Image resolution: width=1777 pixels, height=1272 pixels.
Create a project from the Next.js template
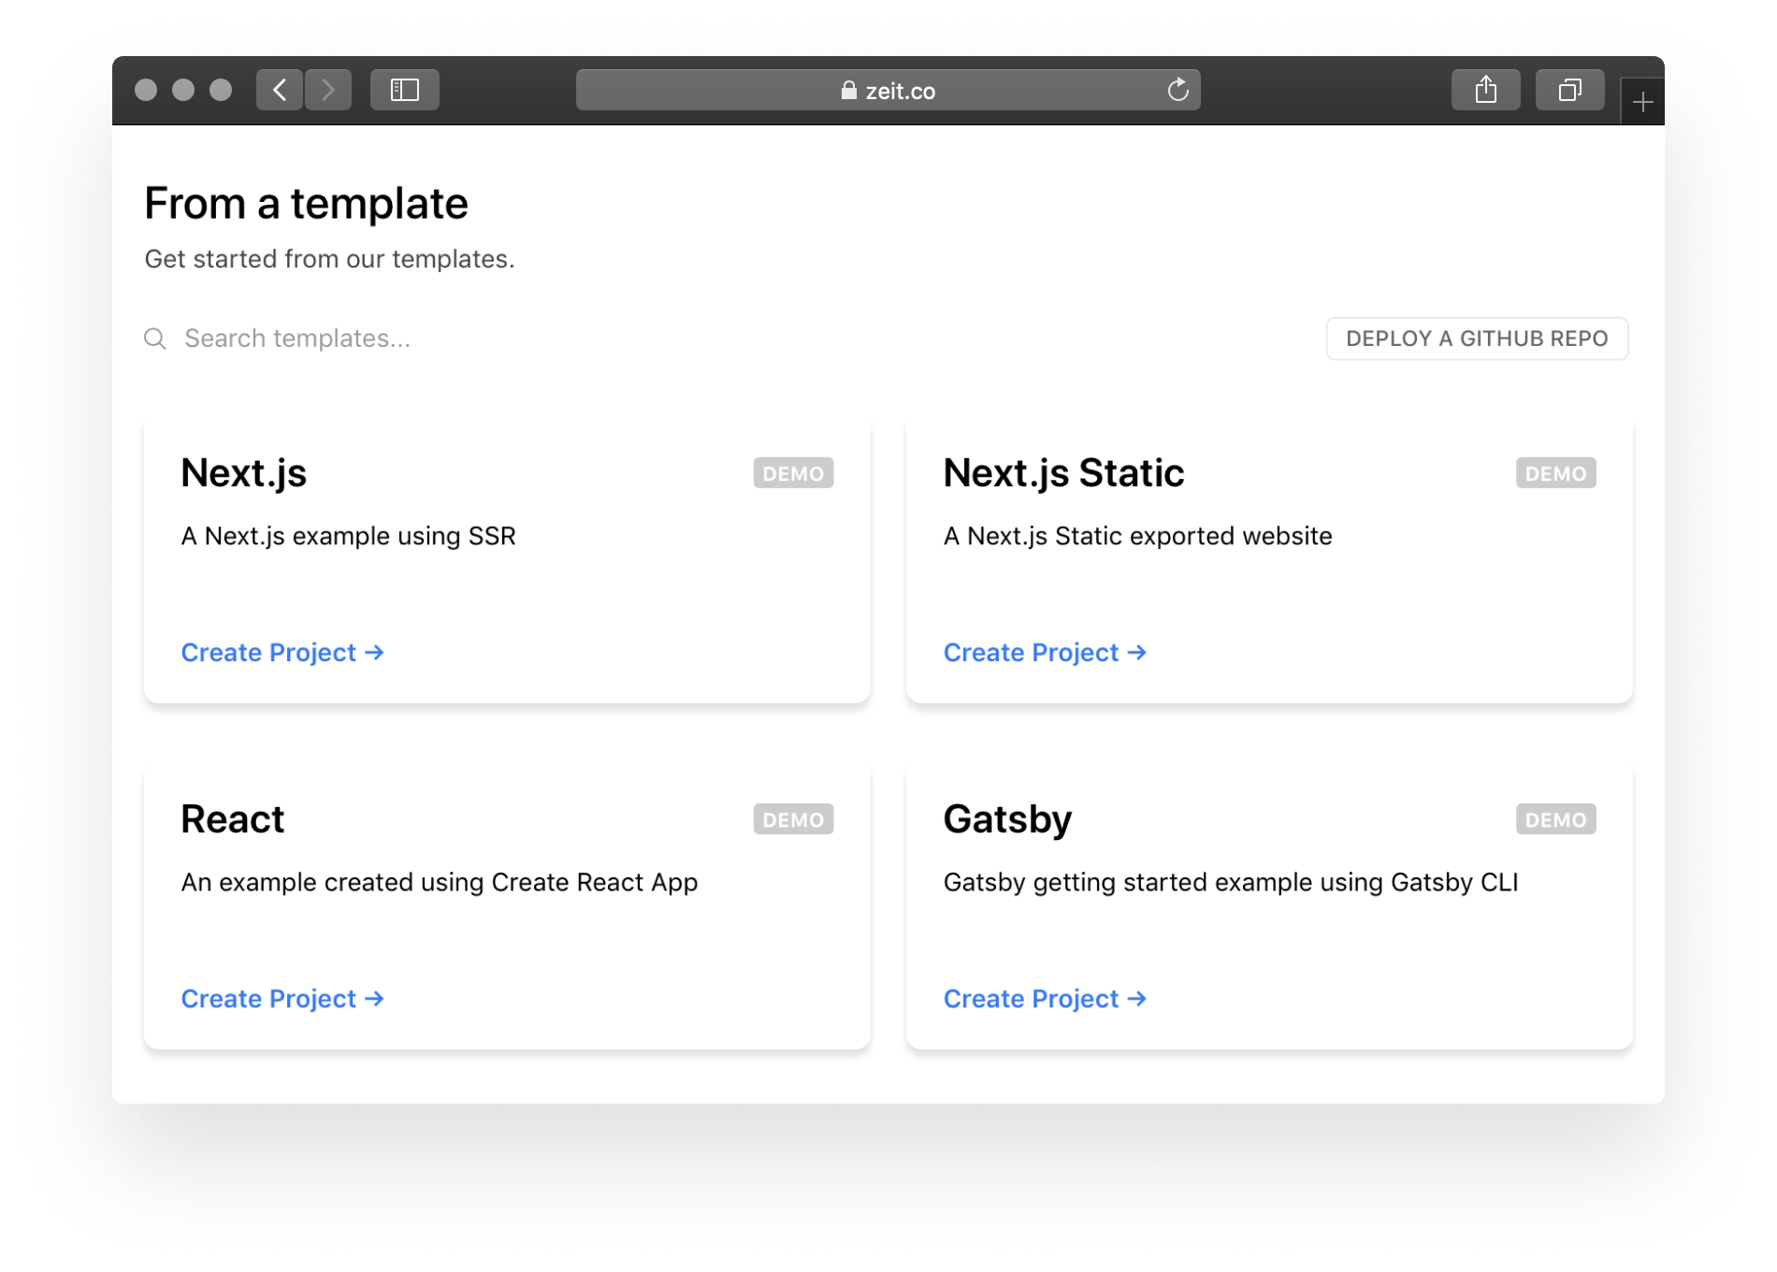282,652
